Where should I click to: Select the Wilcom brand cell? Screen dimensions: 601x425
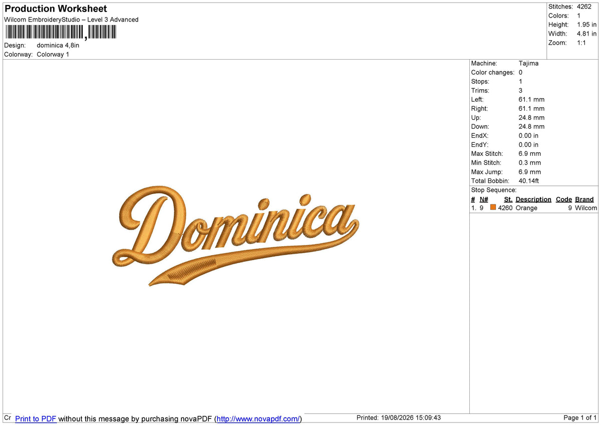pyautogui.click(x=586, y=207)
